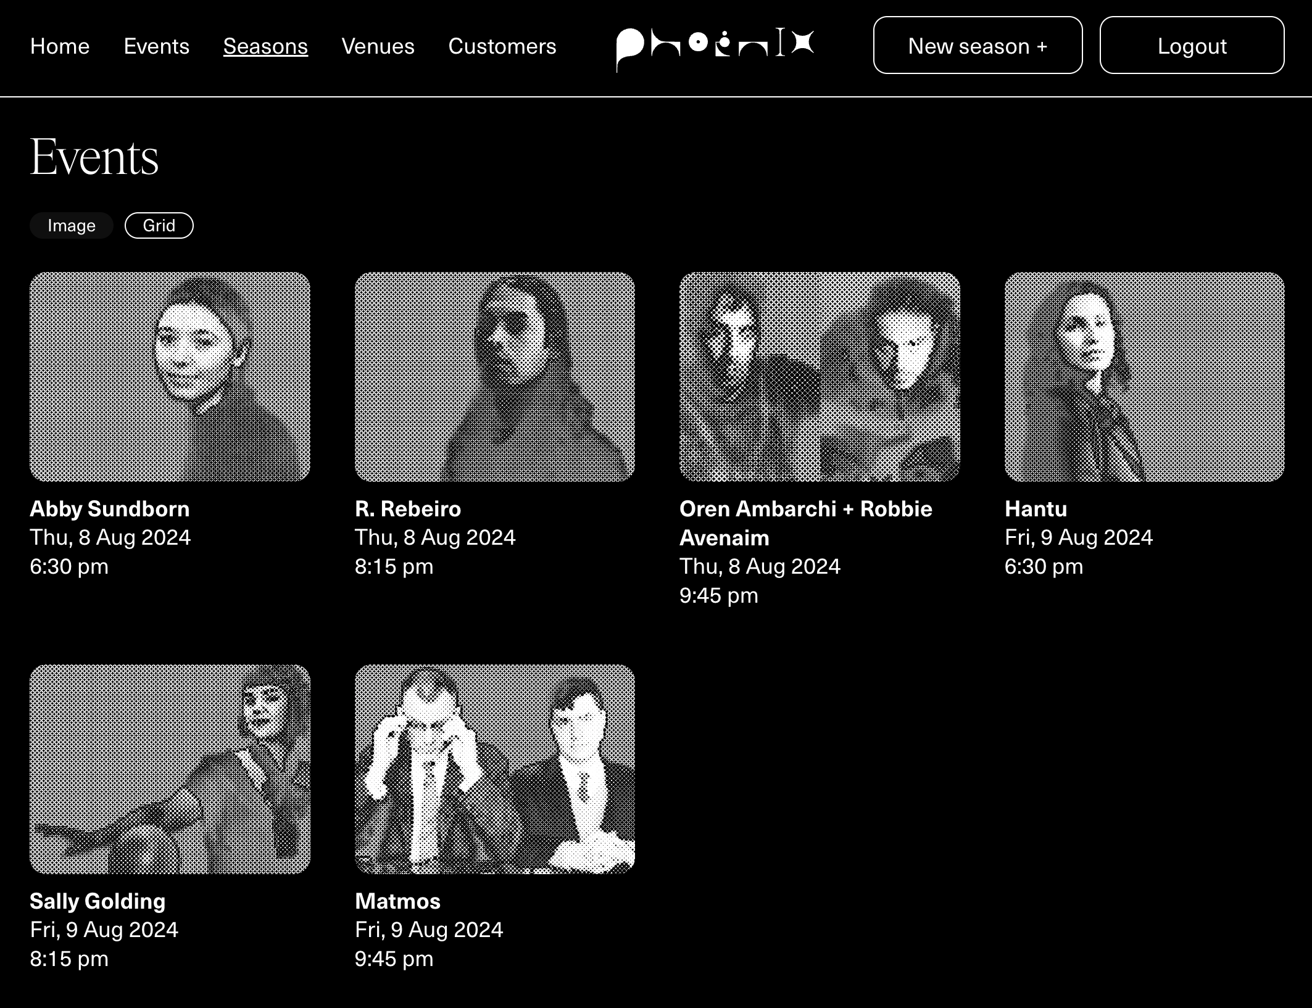Open Sally Golding event image
Viewport: 1312px width, 1008px height.
point(170,769)
